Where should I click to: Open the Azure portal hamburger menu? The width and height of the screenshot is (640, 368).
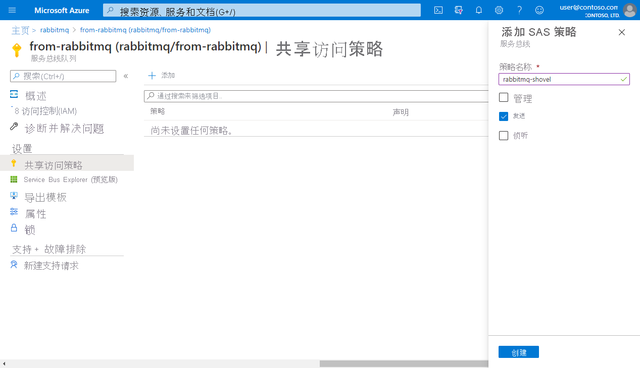(12, 10)
